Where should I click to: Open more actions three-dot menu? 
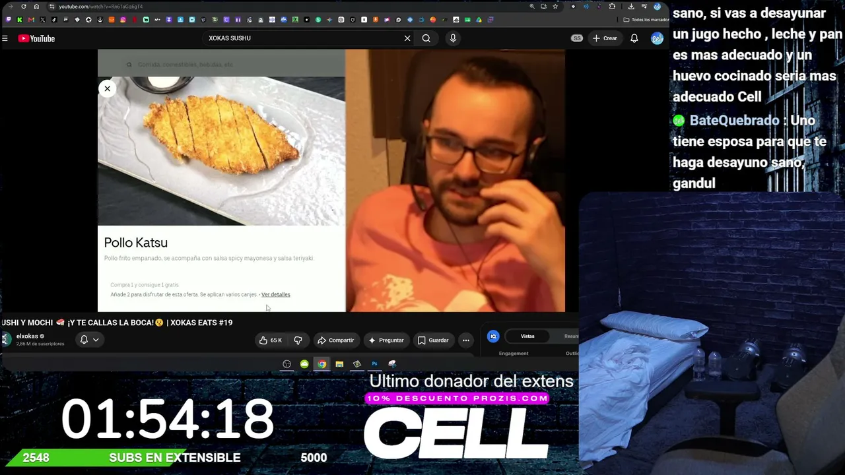click(466, 340)
